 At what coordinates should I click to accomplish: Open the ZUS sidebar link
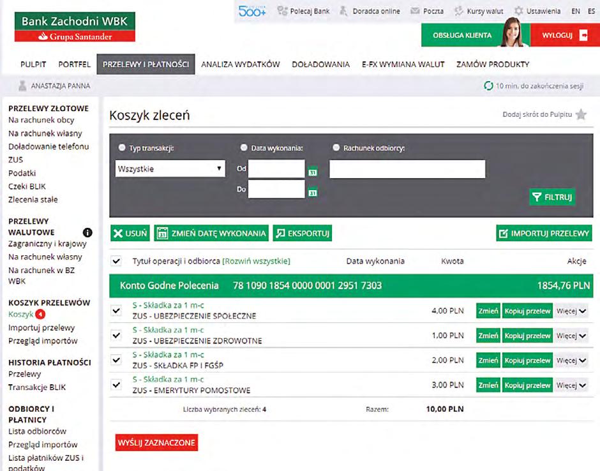click(x=16, y=160)
